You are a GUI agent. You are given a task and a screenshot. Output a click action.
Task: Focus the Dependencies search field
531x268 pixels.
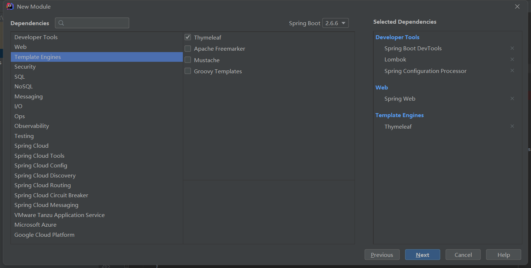pyautogui.click(x=92, y=23)
